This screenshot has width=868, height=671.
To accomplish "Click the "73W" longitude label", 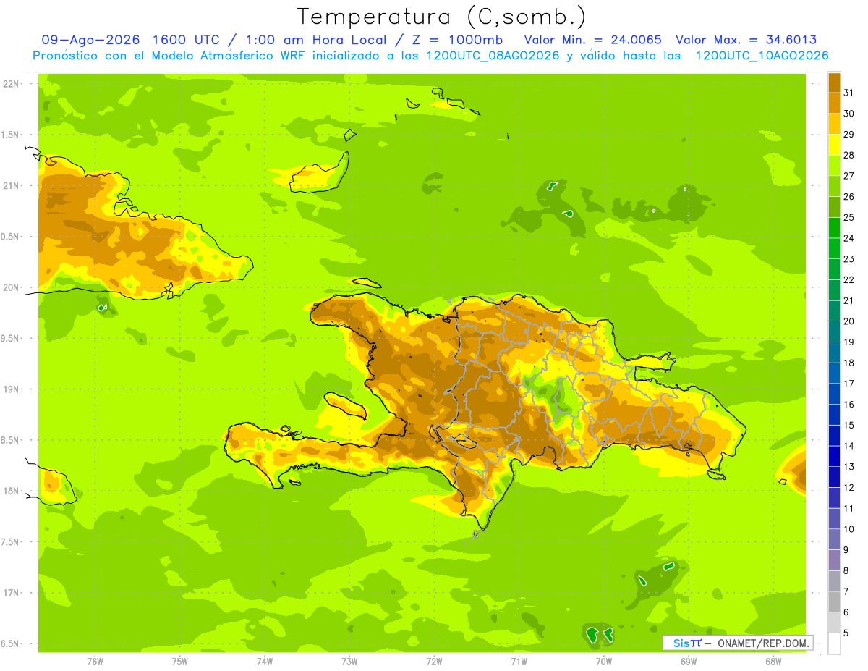I will [x=349, y=661].
